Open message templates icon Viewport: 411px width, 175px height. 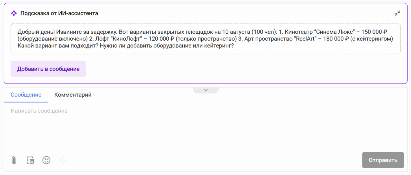(x=30, y=160)
